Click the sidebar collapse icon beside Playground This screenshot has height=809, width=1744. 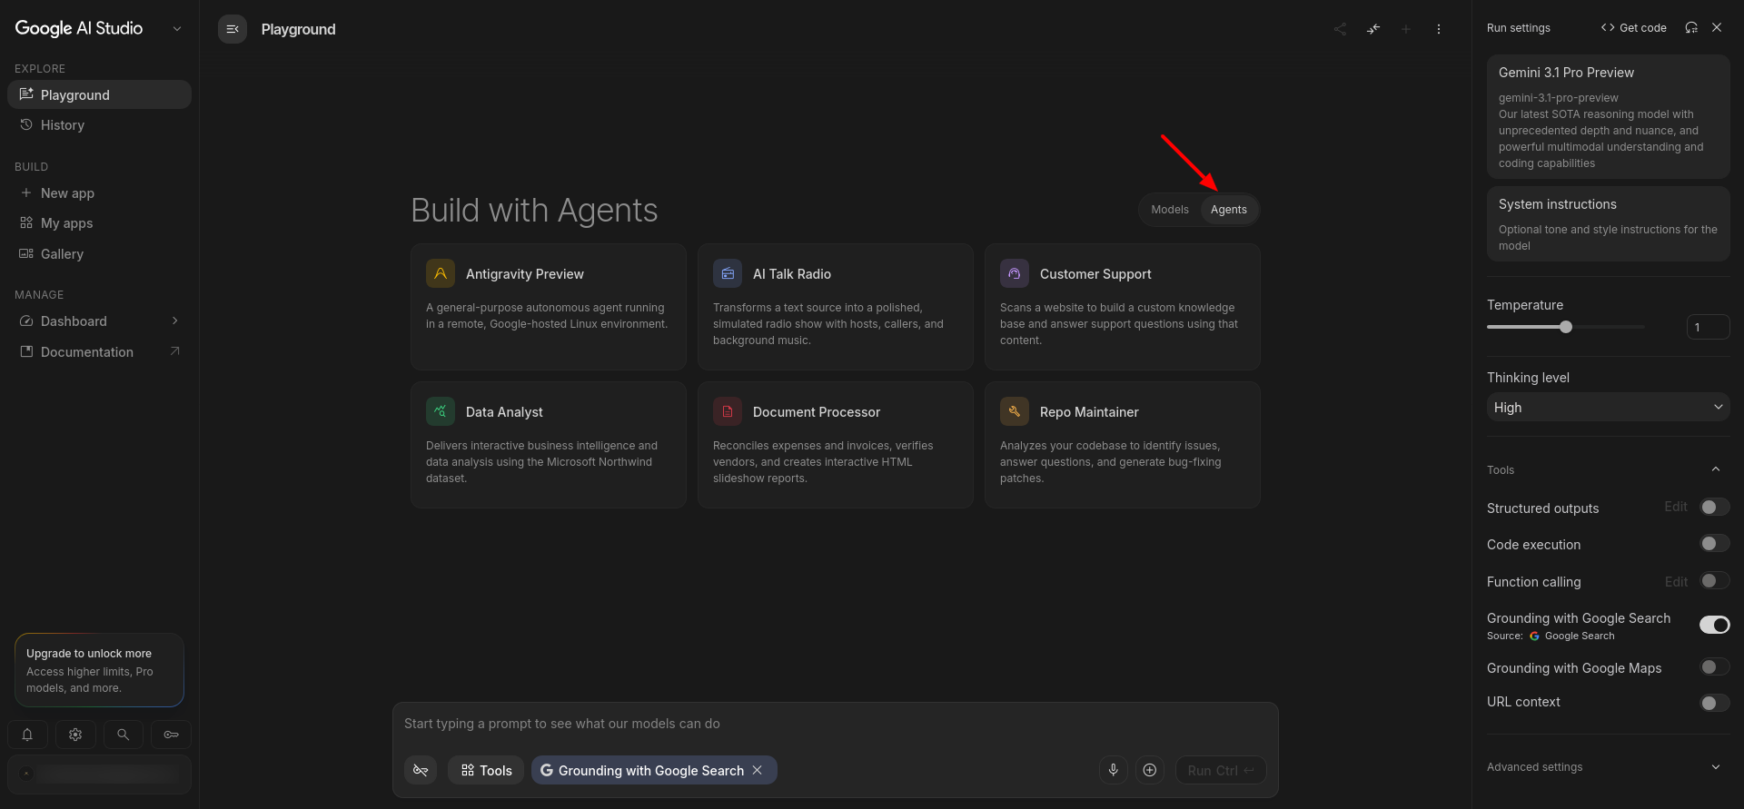233,29
